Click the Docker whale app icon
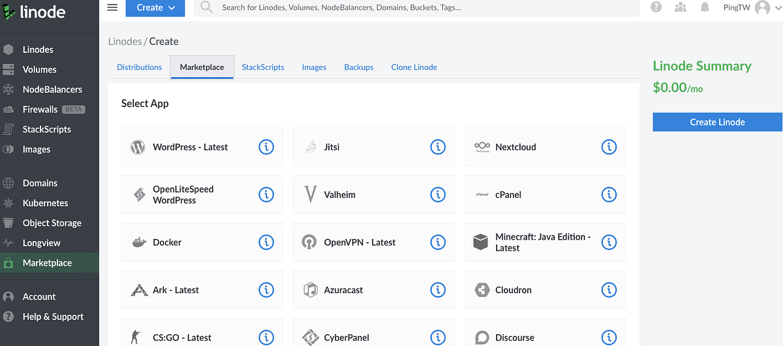 [138, 242]
